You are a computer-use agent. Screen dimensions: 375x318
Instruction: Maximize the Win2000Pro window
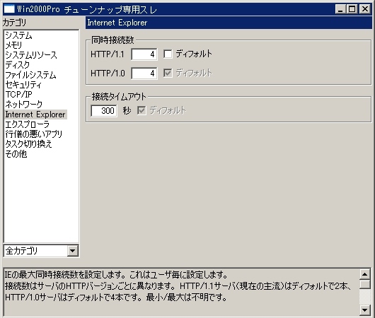[x=352, y=9]
